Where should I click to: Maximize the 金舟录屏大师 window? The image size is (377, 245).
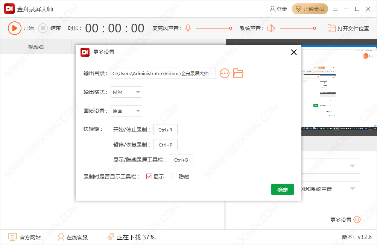point(357,9)
